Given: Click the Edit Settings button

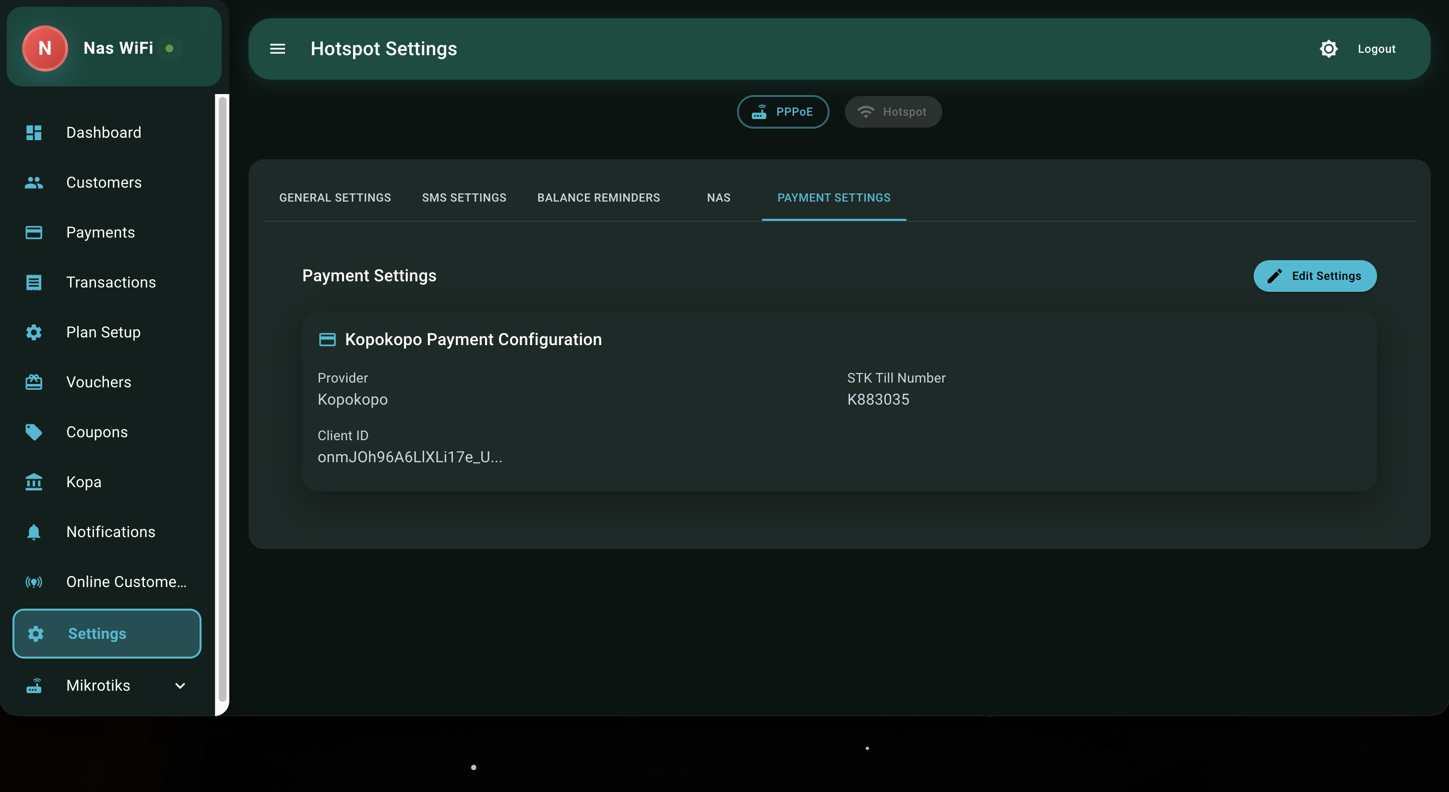Looking at the screenshot, I should (x=1315, y=276).
